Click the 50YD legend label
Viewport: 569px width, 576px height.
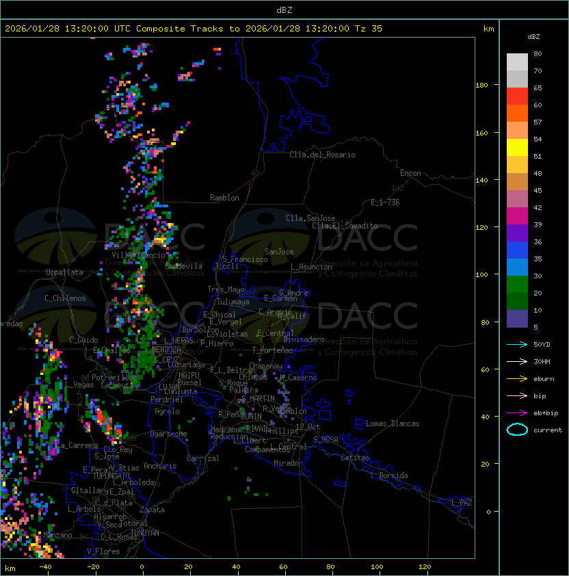[x=542, y=344]
